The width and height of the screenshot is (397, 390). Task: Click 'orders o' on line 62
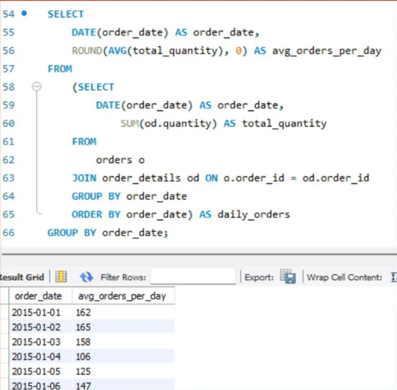(120, 160)
